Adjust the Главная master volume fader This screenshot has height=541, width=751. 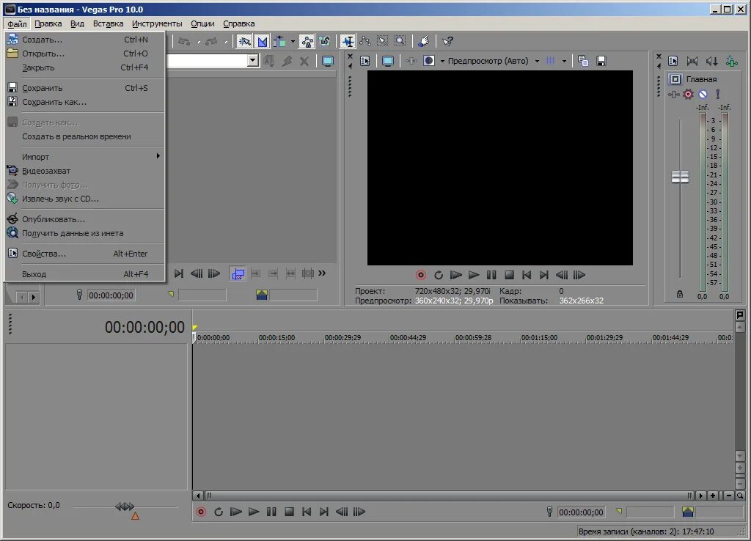click(x=680, y=177)
